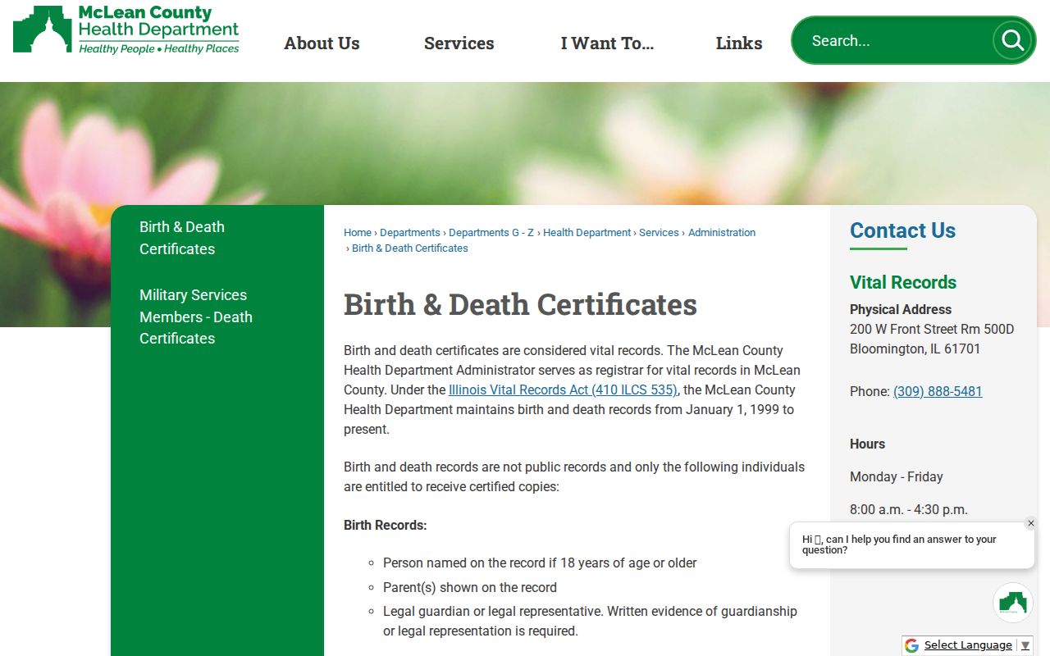
Task: Open the chatbot assistant icon
Action: [1013, 603]
